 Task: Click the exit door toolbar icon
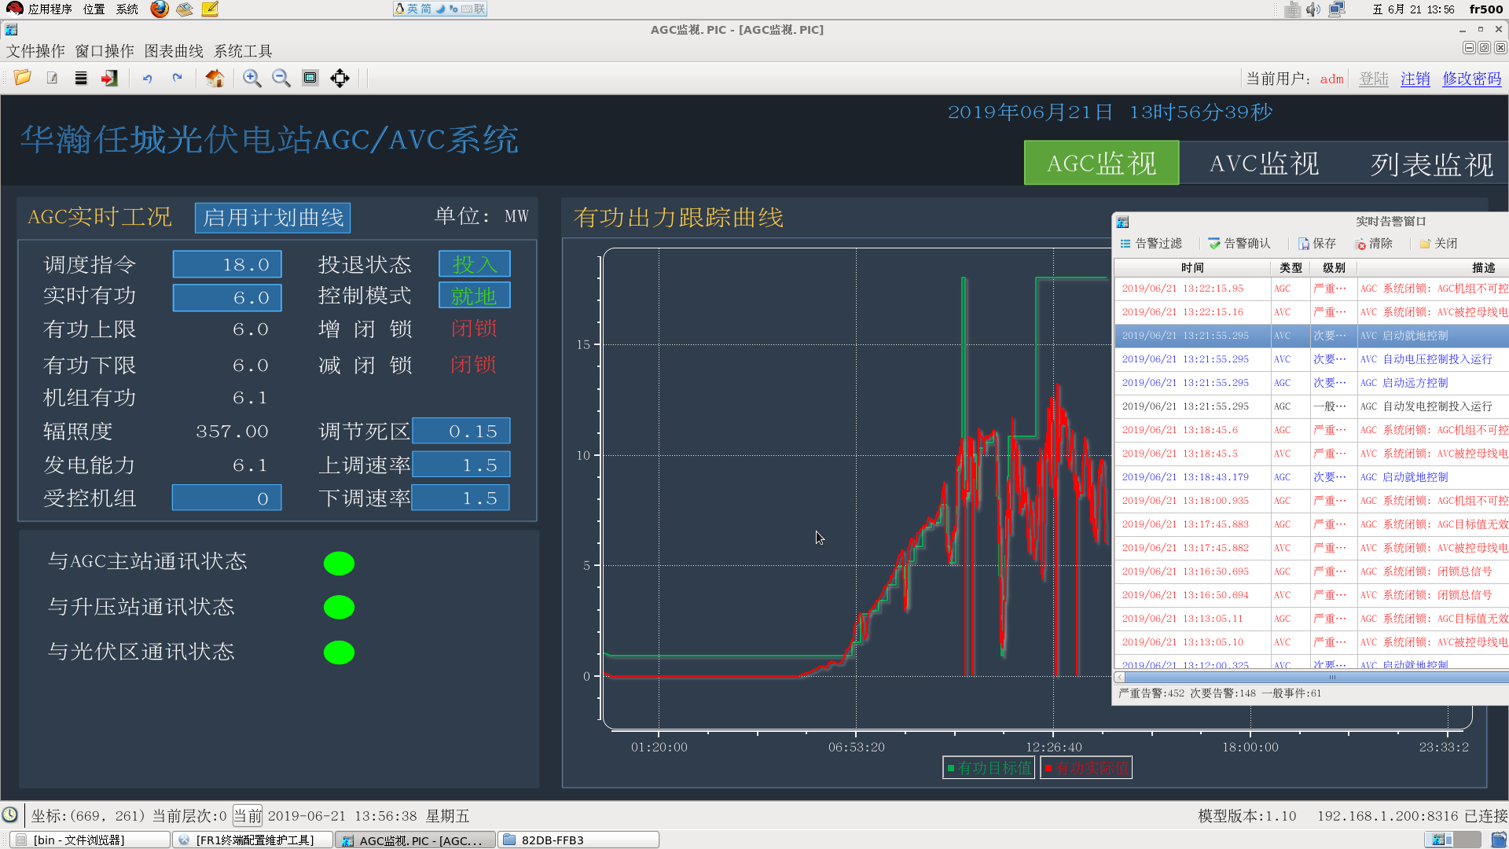[x=109, y=78]
